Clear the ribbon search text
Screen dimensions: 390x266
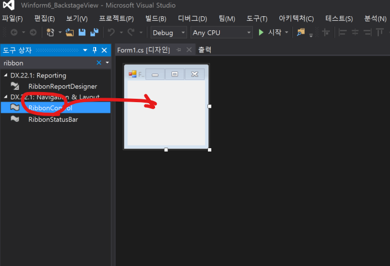(99, 63)
